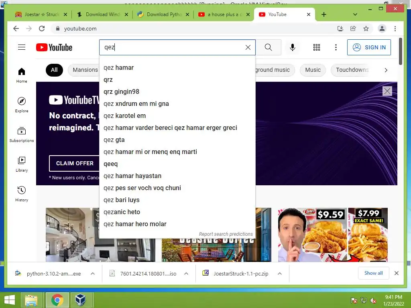Choose suggestion 'qeeq'
The height and width of the screenshot is (308, 411).
[177, 164]
